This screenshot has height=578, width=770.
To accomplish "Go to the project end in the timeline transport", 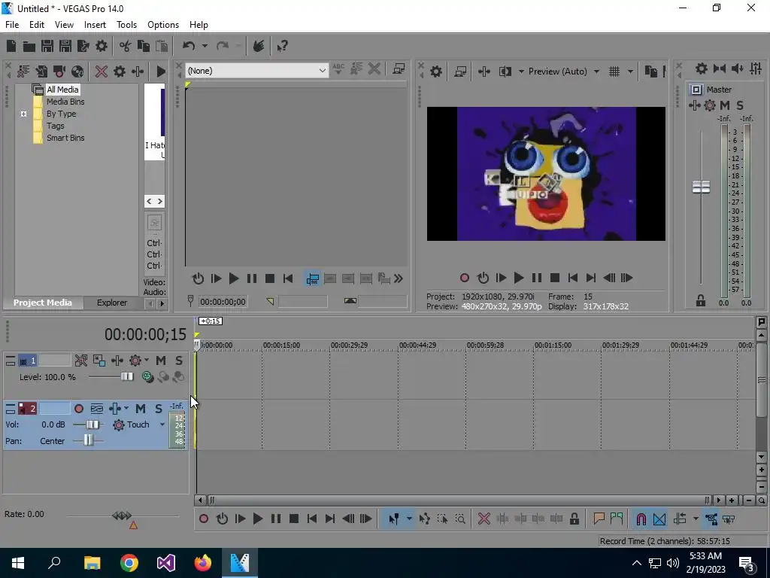I will 330,519.
